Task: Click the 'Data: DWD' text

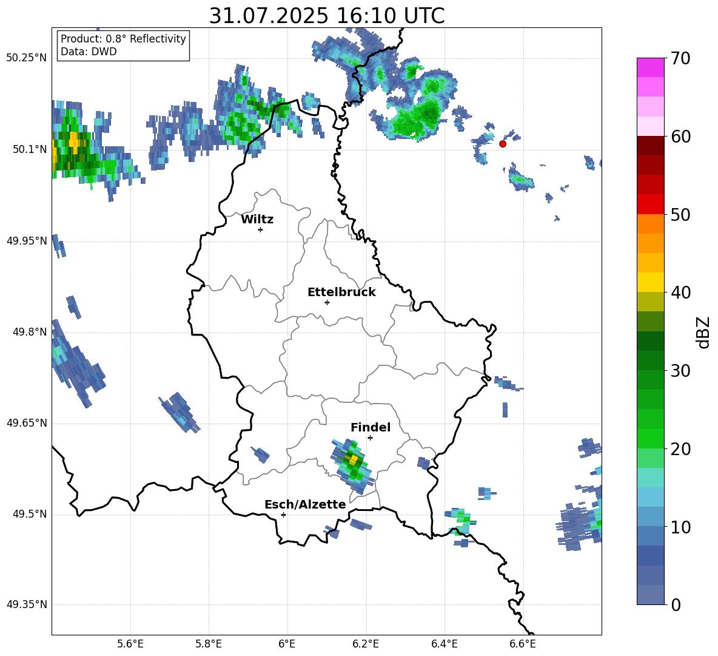Action: pos(89,52)
